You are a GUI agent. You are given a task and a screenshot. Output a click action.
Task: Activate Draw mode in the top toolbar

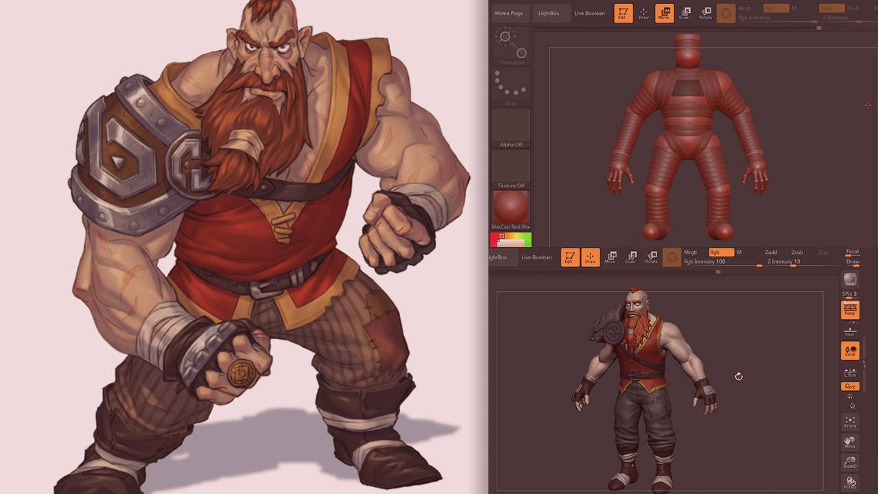point(643,13)
